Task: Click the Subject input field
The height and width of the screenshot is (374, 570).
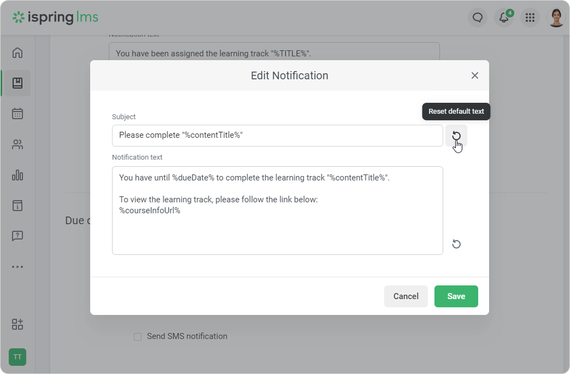Action: pyautogui.click(x=277, y=136)
